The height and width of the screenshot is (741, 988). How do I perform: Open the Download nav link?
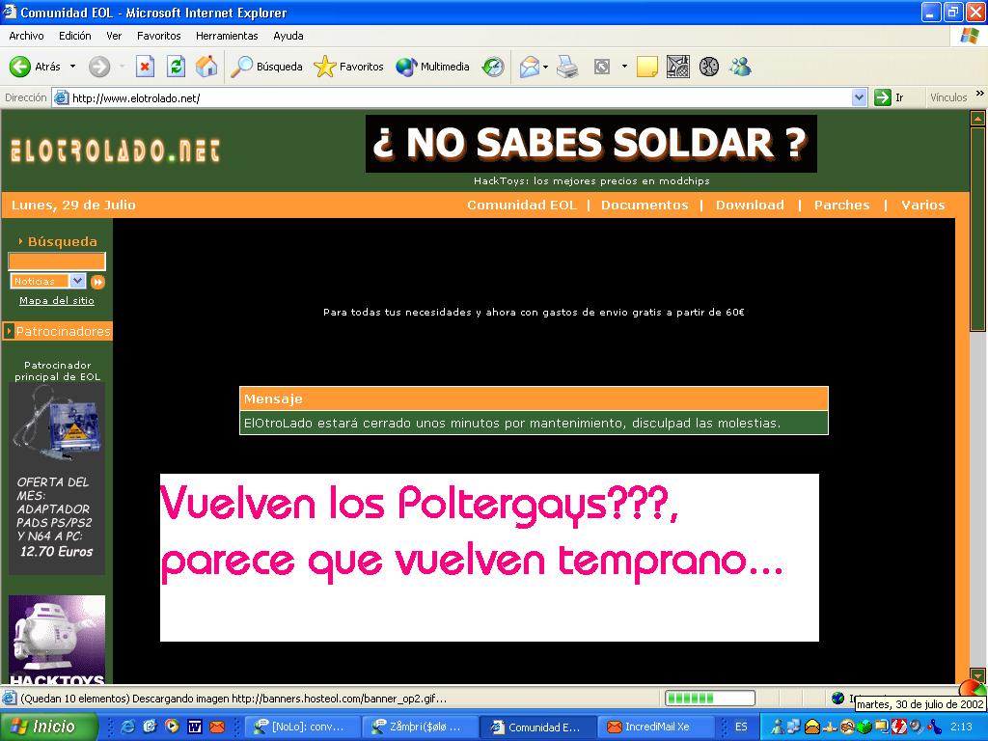point(750,205)
